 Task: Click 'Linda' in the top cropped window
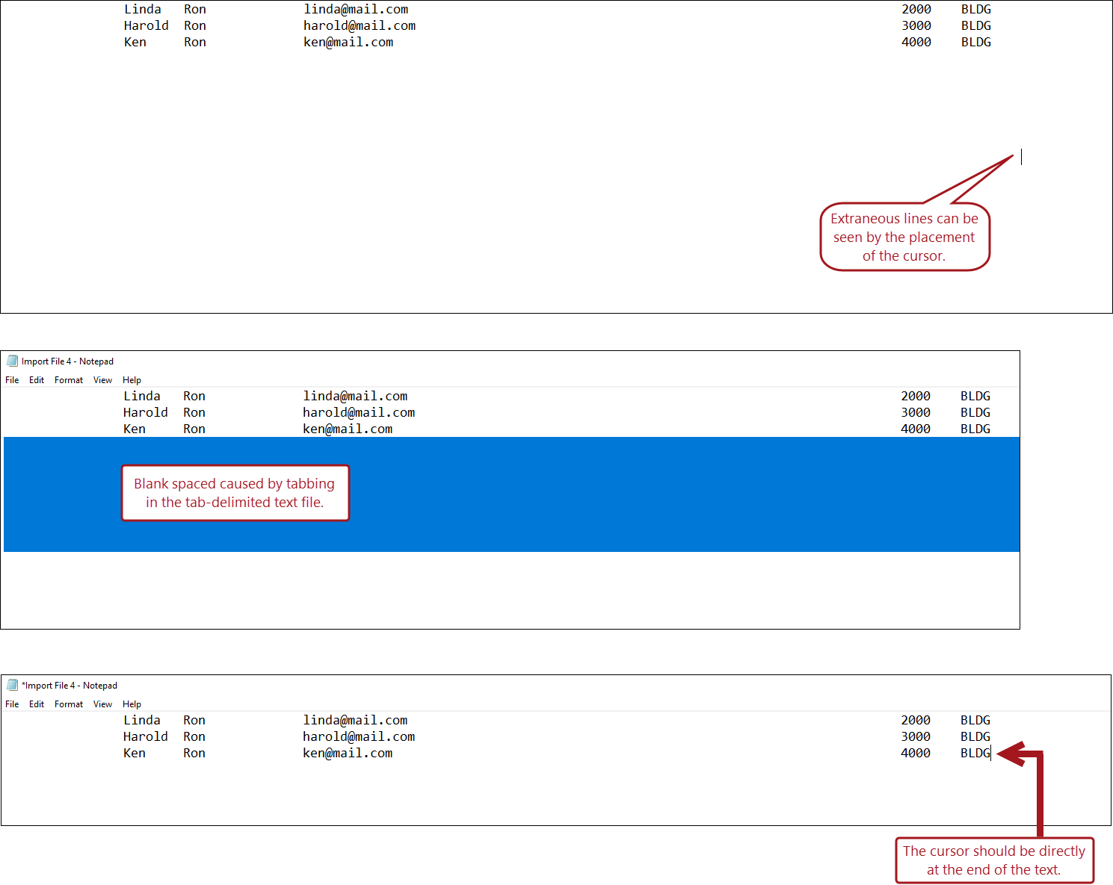pos(143,9)
